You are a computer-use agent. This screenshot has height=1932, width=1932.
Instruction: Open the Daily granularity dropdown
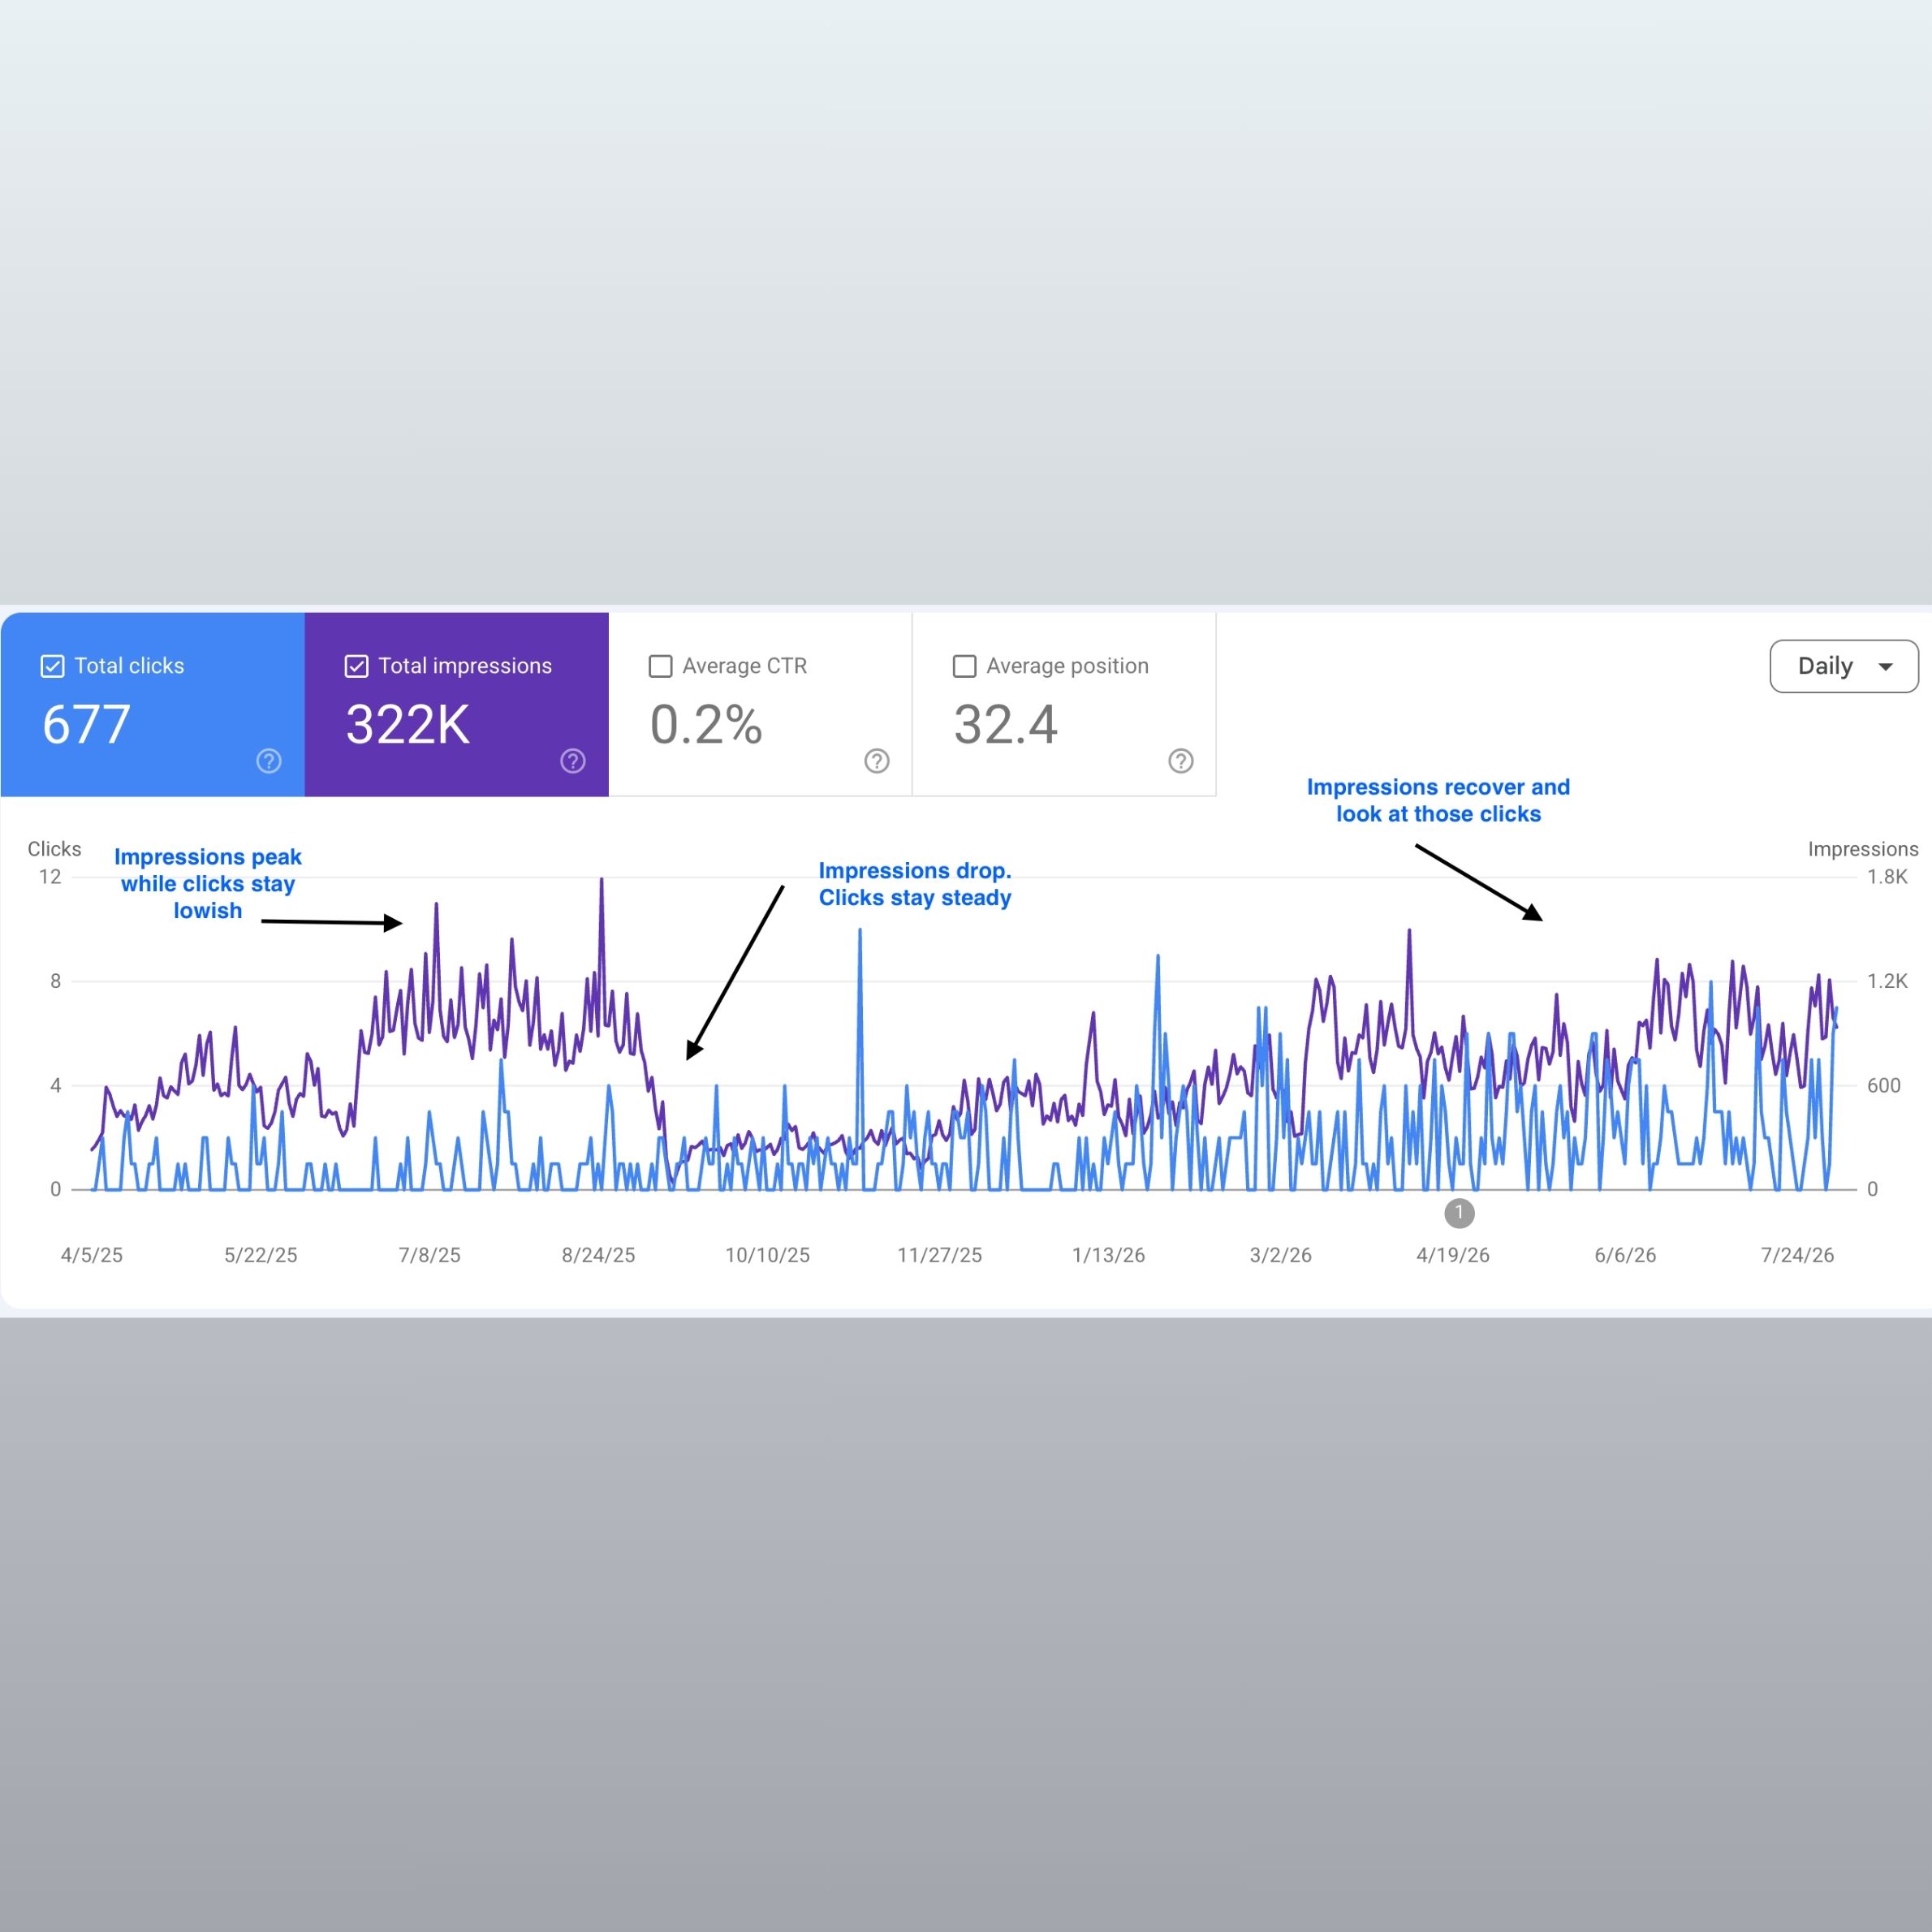(1843, 666)
